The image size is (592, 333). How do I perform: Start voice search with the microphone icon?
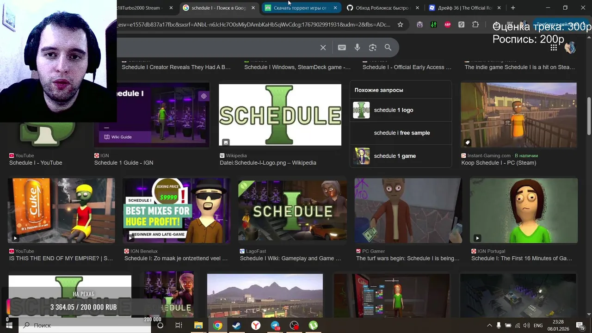point(357,48)
